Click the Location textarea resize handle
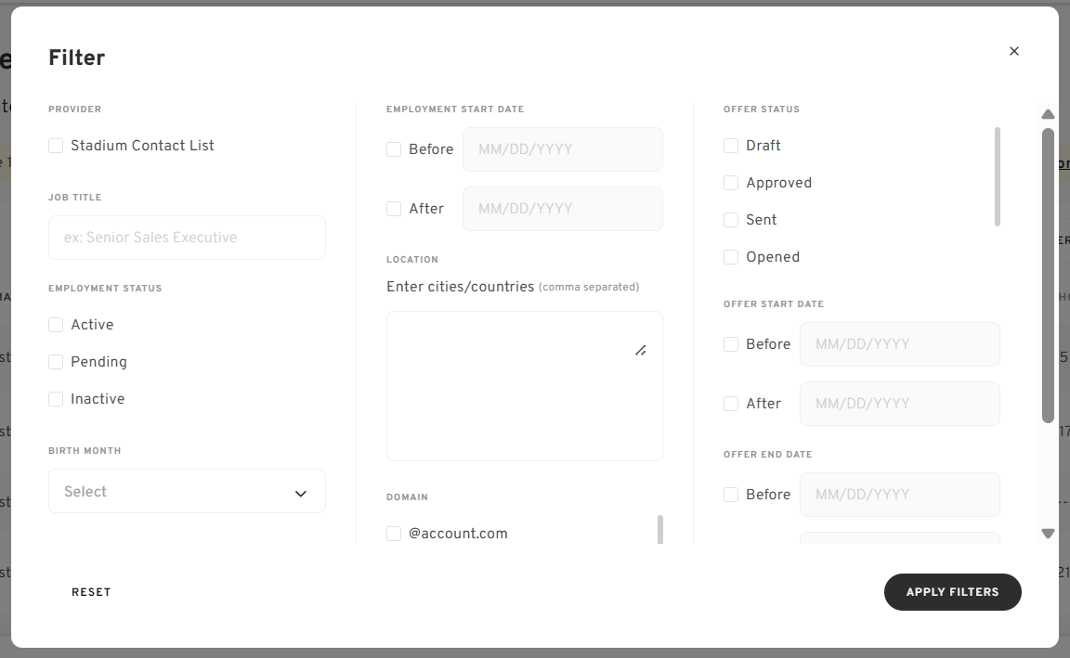 (x=641, y=351)
